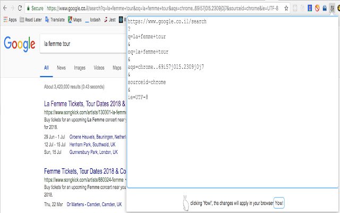Click the 'About 3,420,000 results' stats text

(74, 87)
